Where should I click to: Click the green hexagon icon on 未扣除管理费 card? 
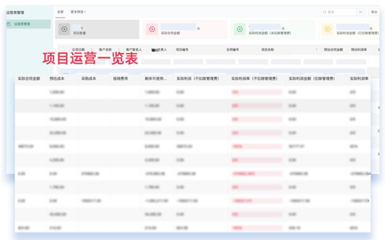(239, 29)
